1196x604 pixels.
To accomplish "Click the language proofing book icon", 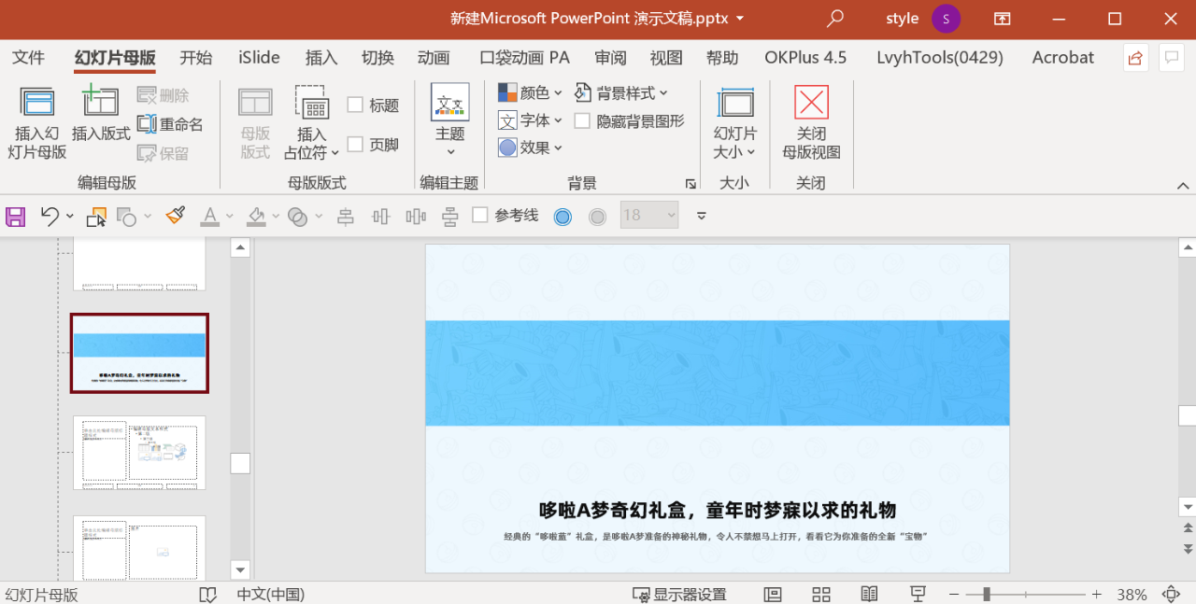I will [x=208, y=595].
